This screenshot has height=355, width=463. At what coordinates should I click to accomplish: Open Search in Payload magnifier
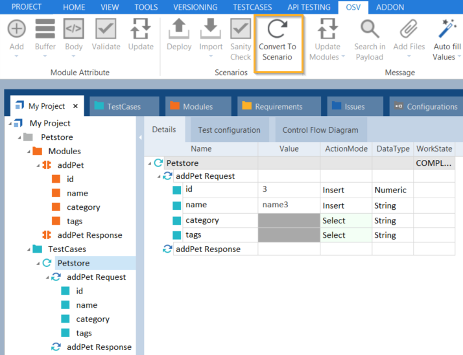[x=370, y=30]
